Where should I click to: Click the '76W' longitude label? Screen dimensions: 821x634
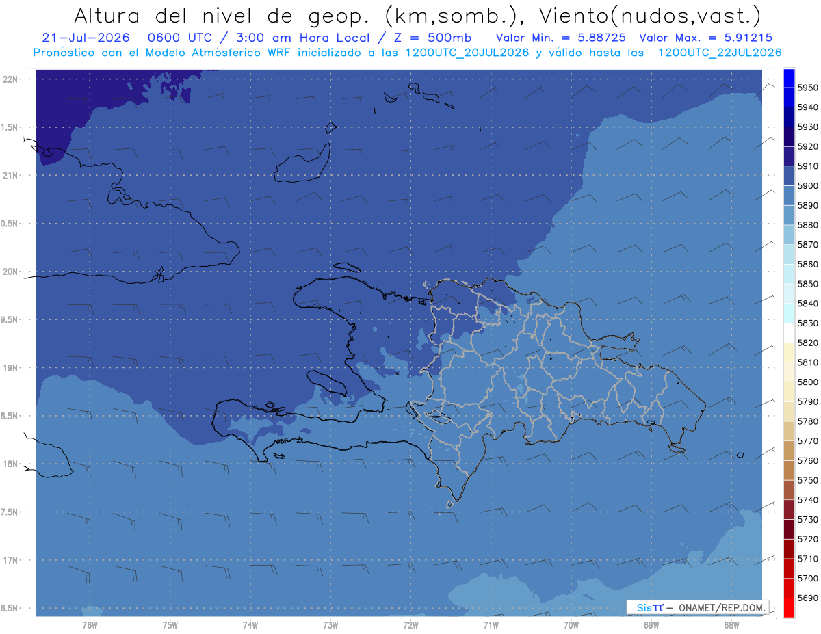(x=90, y=625)
